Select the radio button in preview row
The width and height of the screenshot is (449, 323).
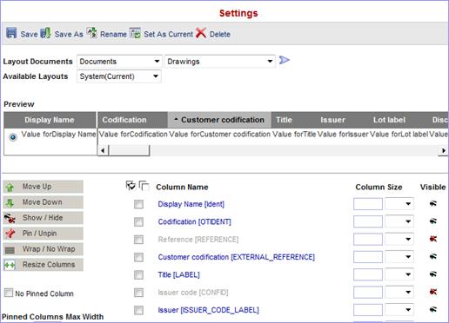pos(13,137)
